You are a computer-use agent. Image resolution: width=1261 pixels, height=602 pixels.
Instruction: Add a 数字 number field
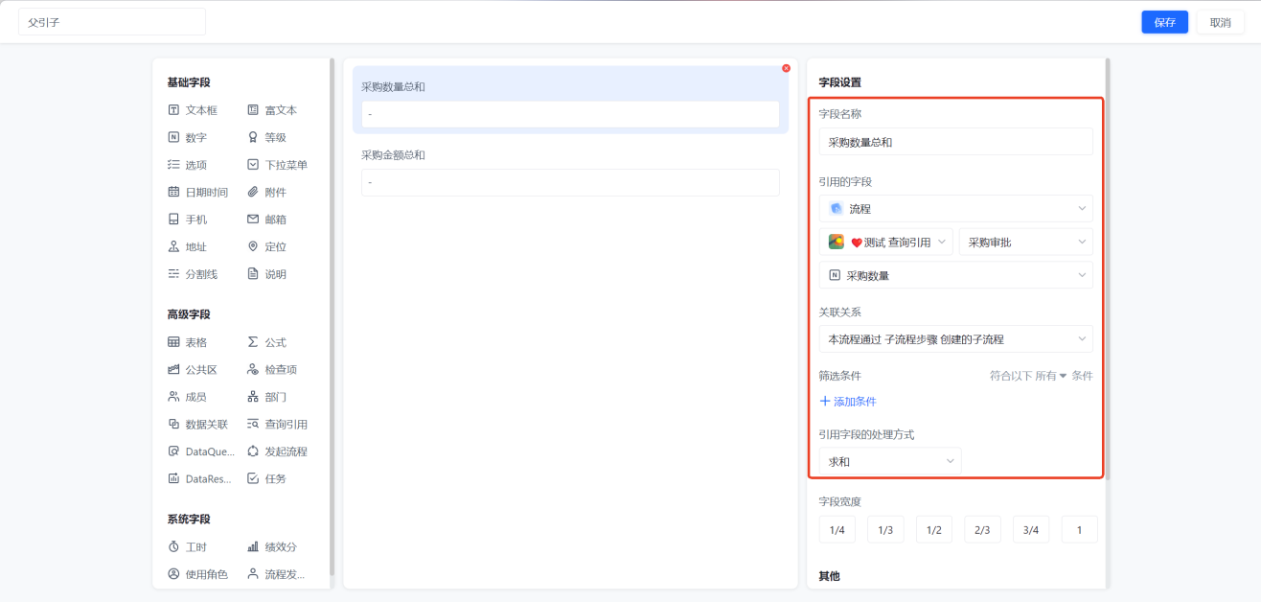pos(188,137)
